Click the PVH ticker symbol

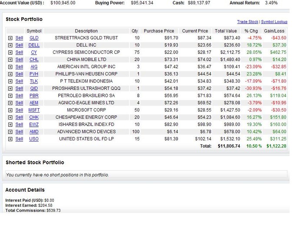pyautogui.click(x=34, y=74)
